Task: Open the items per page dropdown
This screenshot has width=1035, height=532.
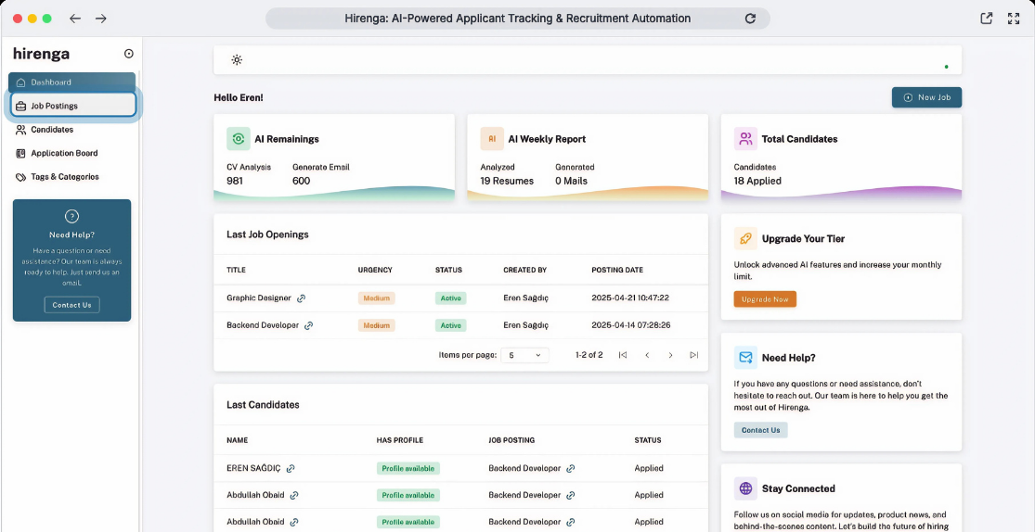Action: (524, 355)
